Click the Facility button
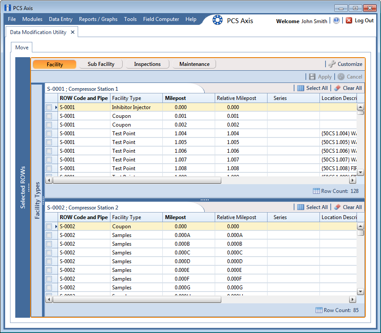Image resolution: width=381 pixels, height=333 pixels. coord(55,64)
